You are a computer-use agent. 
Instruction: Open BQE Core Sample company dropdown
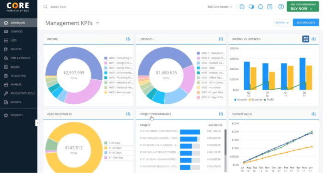tap(220, 7)
